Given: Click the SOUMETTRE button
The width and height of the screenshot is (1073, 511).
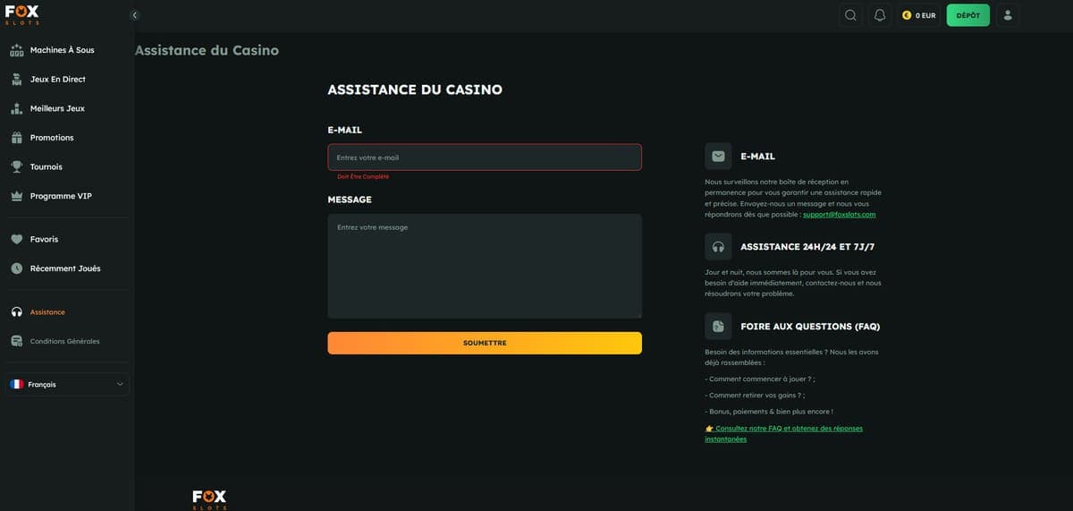Looking at the screenshot, I should pos(485,343).
